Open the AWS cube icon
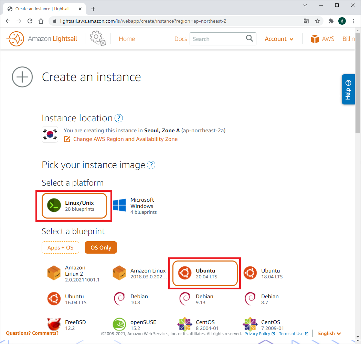Viewport: 361px width, 344px height. [x=315, y=39]
